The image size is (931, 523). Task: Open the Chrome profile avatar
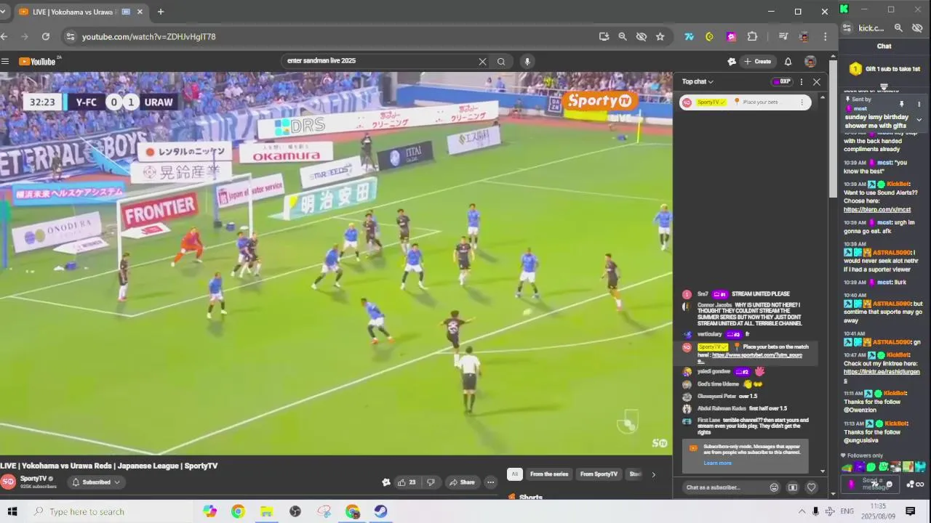[x=804, y=36]
